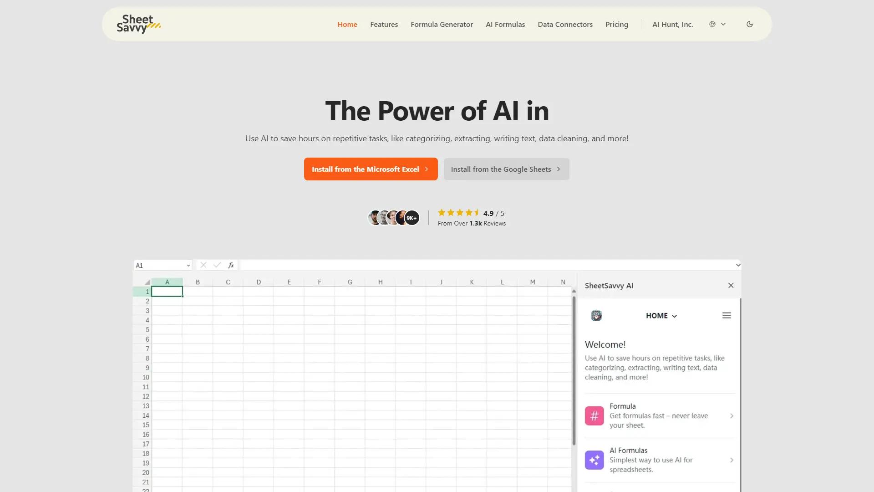This screenshot has width=874, height=492.
Task: Select the pink Formula hash icon
Action: click(594, 415)
